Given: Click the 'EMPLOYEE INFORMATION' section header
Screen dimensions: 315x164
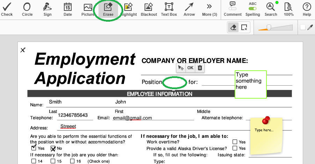Looking at the screenshot, I should click(160, 94).
